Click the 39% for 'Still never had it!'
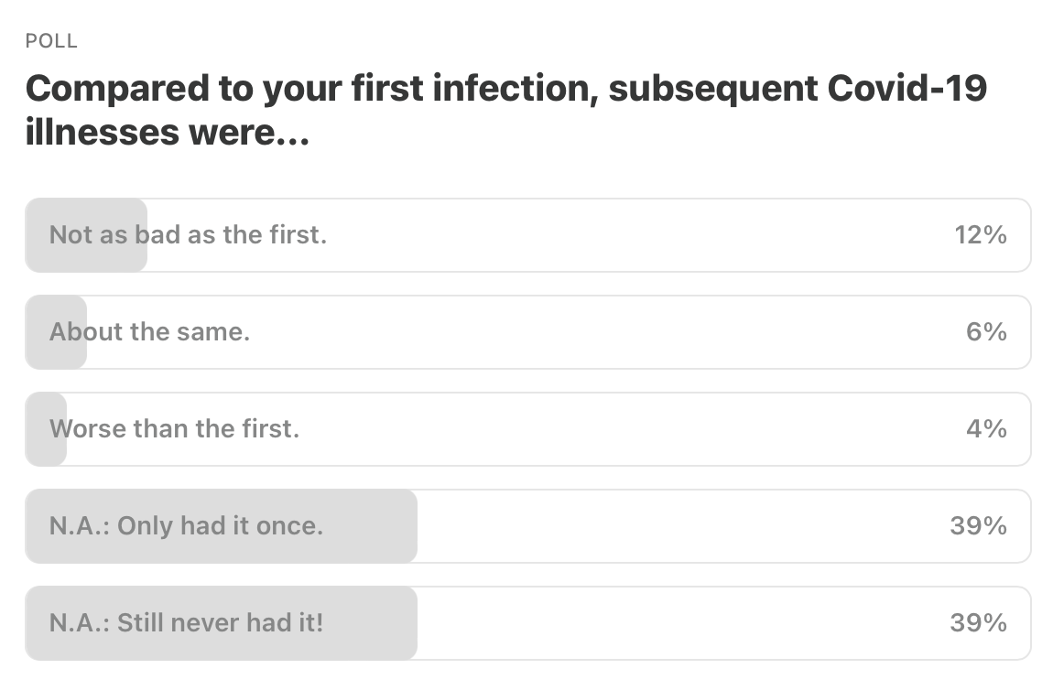Screen dimensions: 1053x690 click(979, 623)
